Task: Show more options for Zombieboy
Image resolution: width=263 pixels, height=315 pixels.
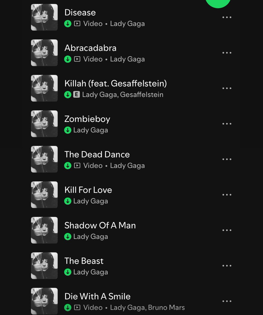Action: click(x=227, y=124)
